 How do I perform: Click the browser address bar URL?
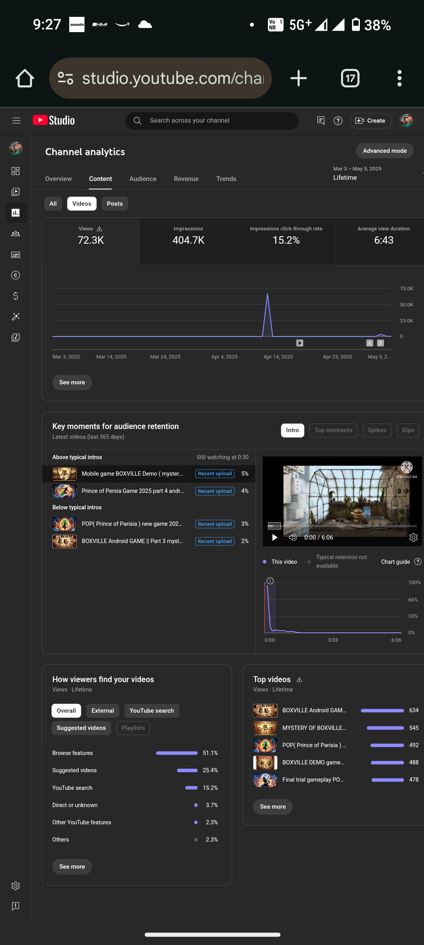pyautogui.click(x=172, y=78)
